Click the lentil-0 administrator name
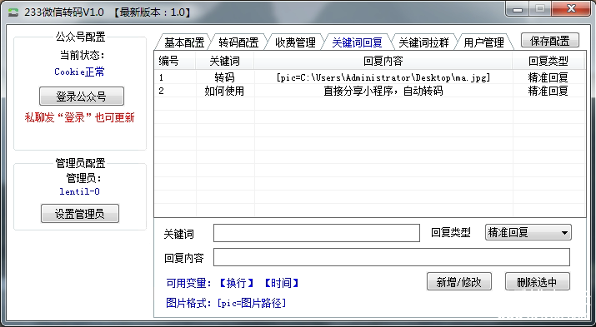The width and height of the screenshot is (596, 327). click(x=79, y=191)
